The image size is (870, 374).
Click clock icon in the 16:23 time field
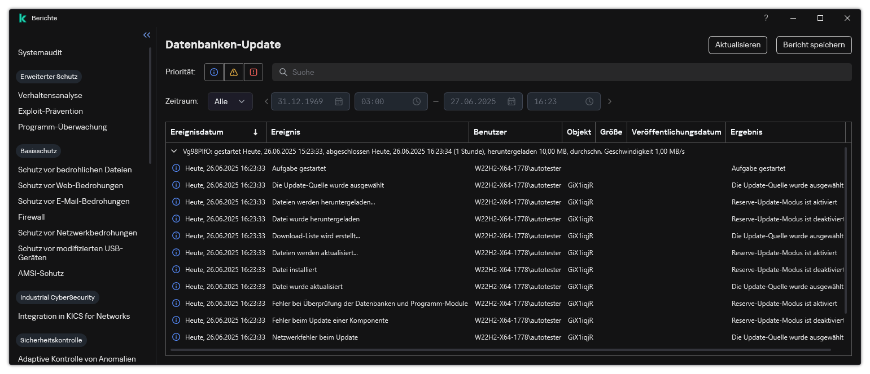pyautogui.click(x=589, y=101)
